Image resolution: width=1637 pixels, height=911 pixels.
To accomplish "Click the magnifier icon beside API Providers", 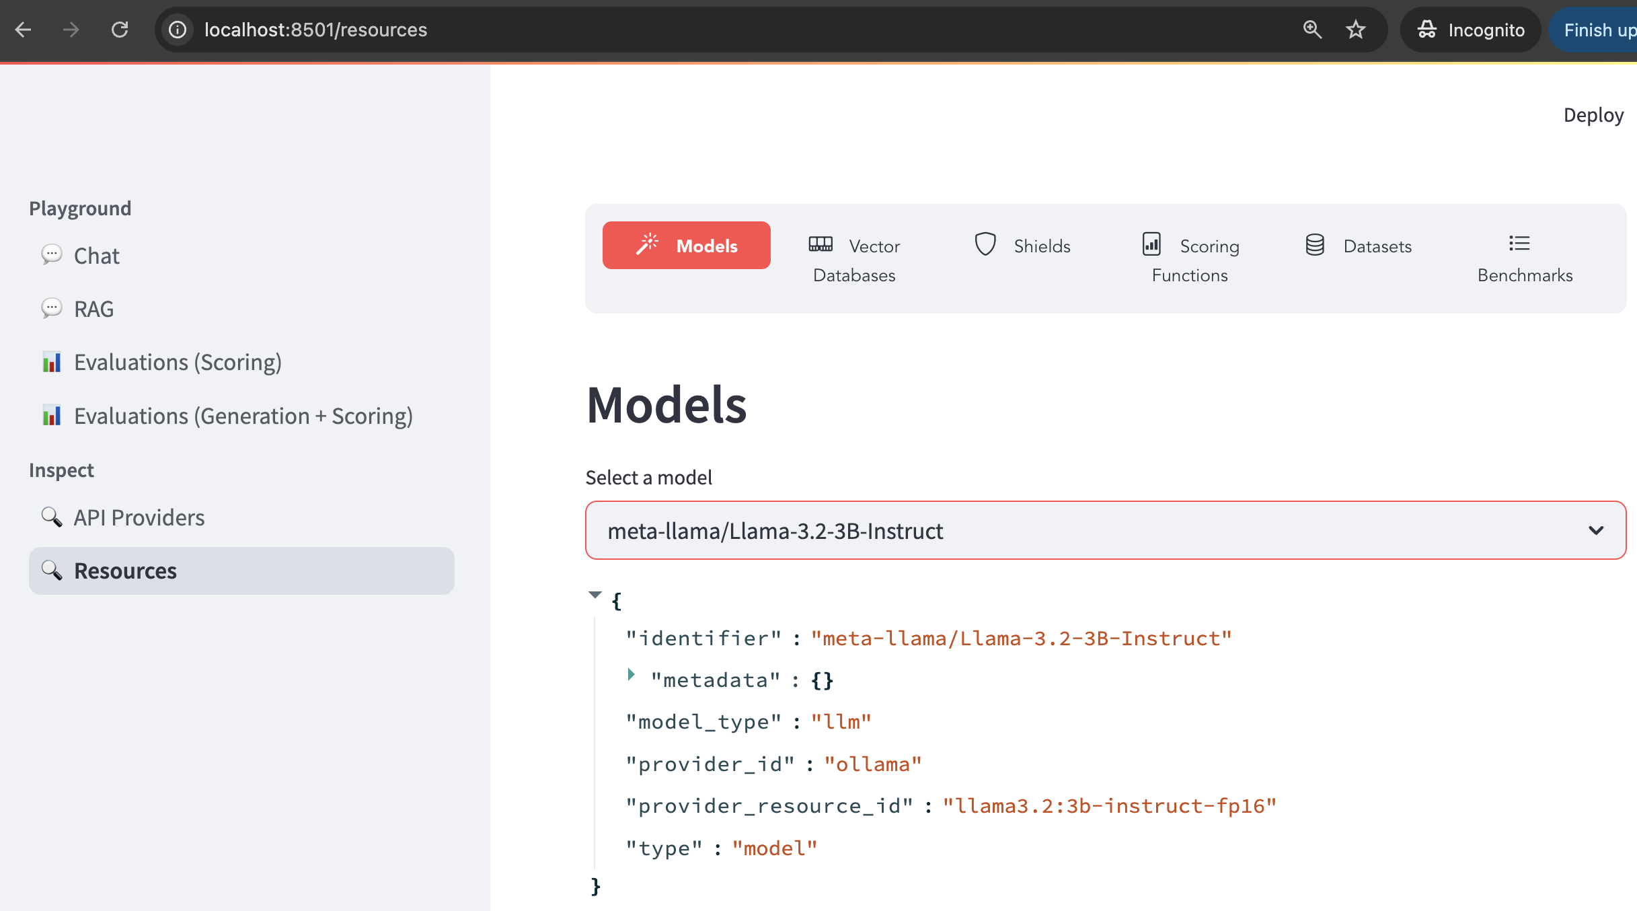I will 51,517.
